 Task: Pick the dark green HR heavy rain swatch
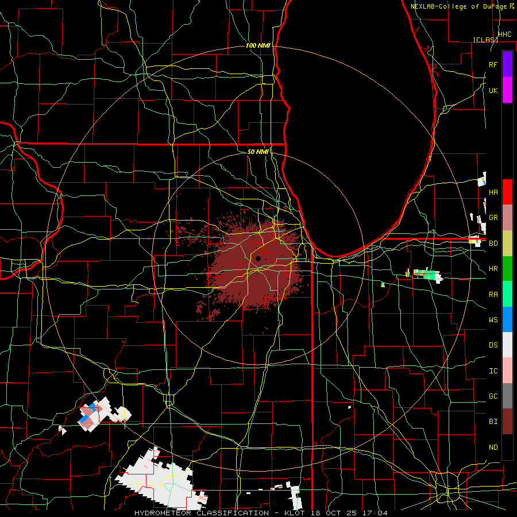pos(507,269)
